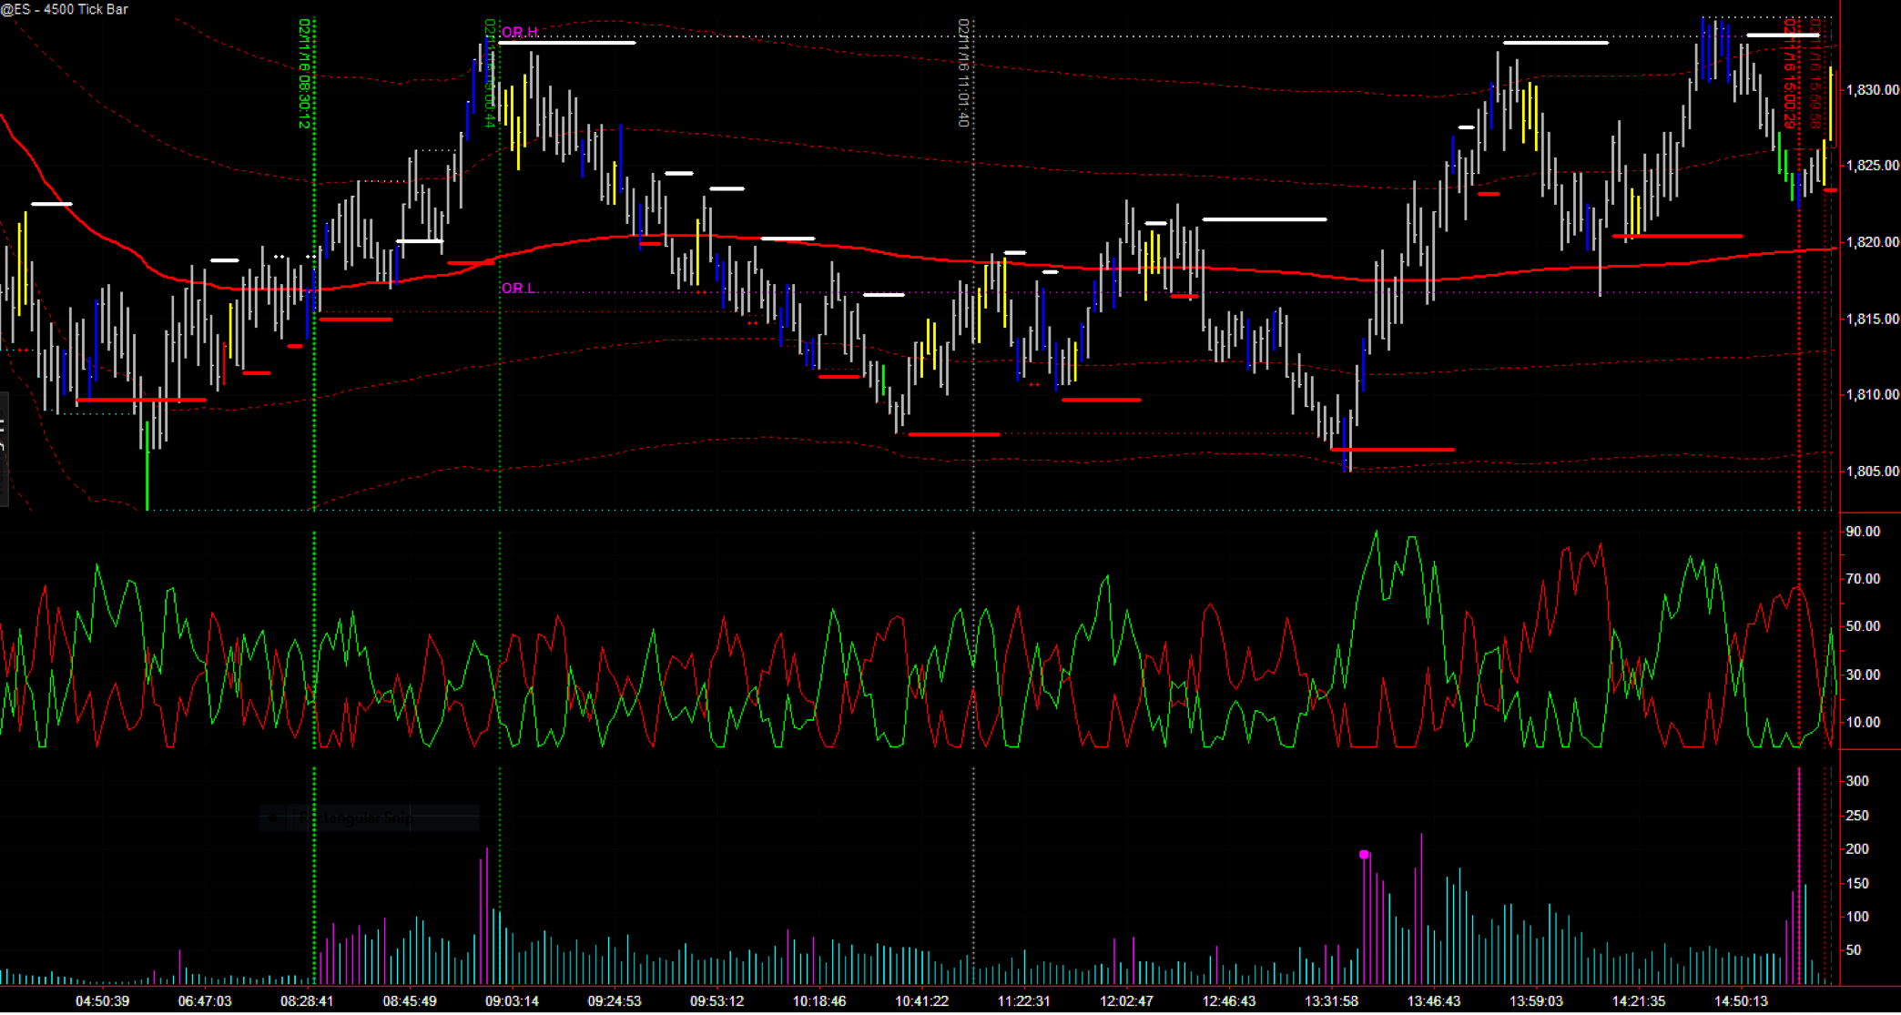Viewport: 1901px width, 1015px height.
Task: Click the 1,805.00 price axis label
Action: pyautogui.click(x=1872, y=472)
